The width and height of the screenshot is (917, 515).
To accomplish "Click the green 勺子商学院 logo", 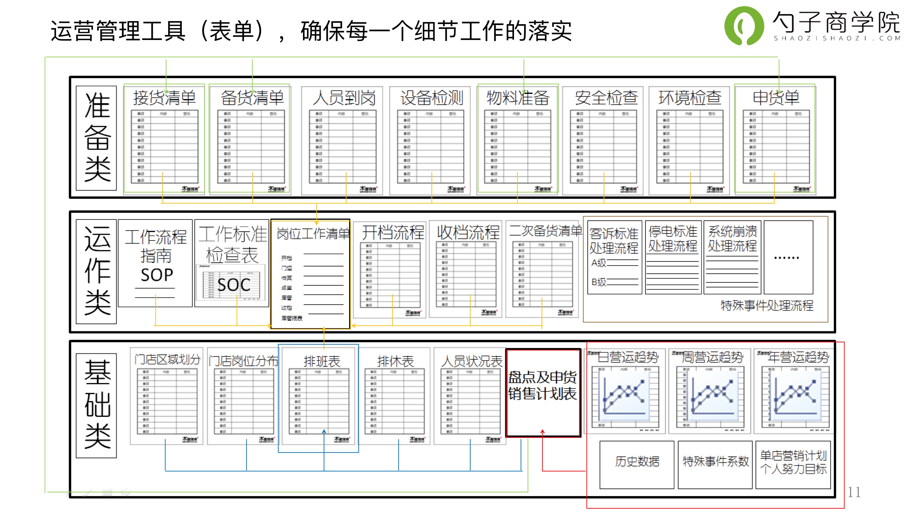I will pyautogui.click(x=744, y=26).
